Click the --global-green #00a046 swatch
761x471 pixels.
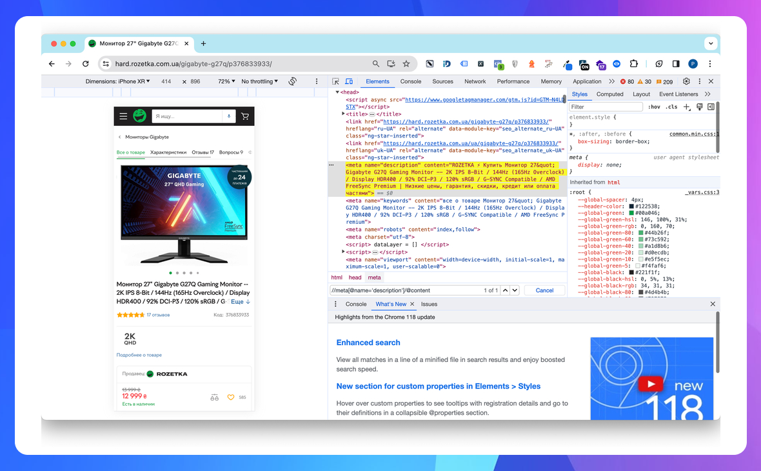tap(631, 213)
